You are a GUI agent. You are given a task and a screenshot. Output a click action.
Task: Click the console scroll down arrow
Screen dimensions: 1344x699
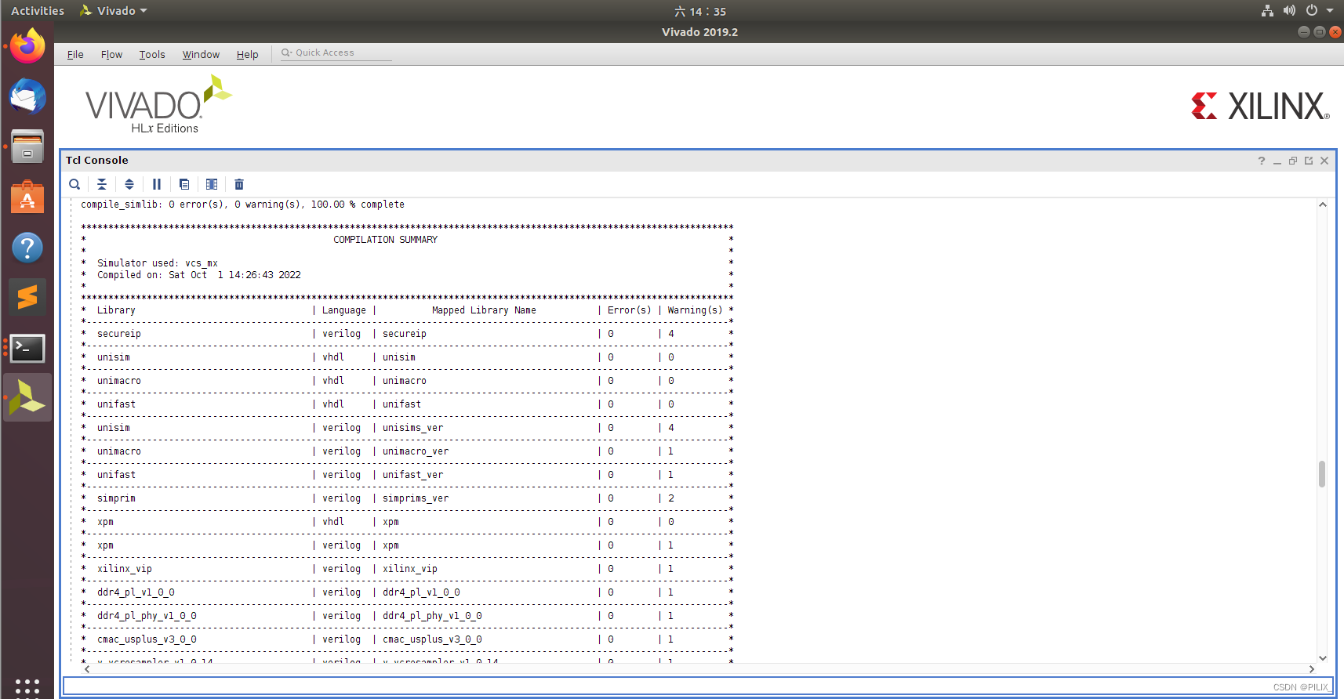pyautogui.click(x=1323, y=658)
